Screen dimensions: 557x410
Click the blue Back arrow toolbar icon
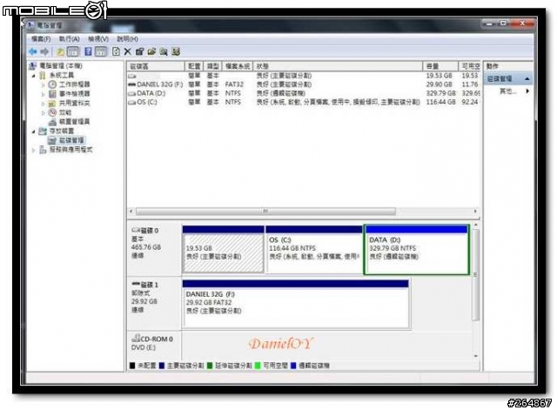pyautogui.click(x=33, y=52)
